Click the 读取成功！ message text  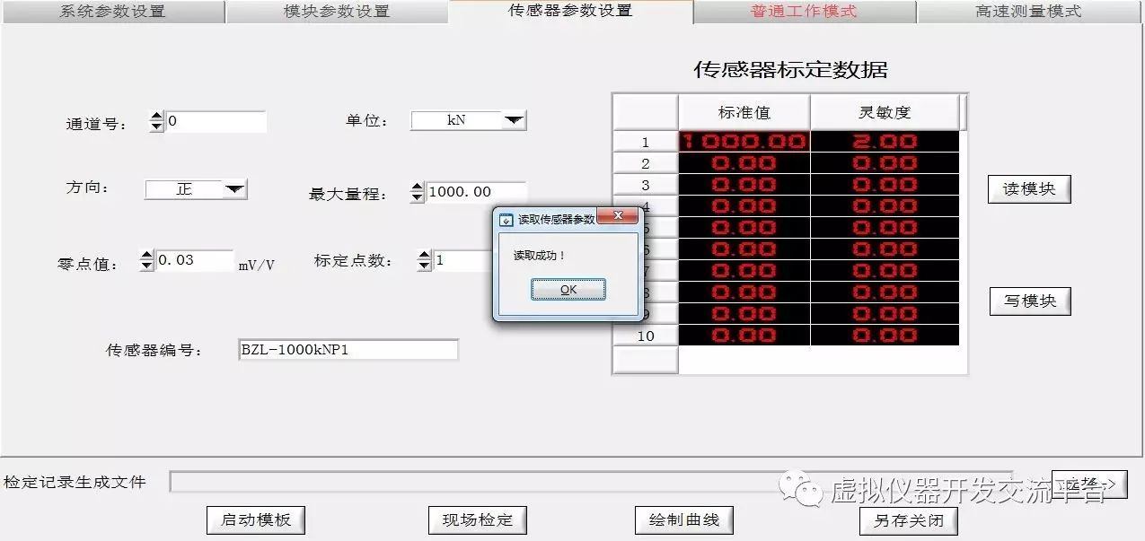click(540, 256)
